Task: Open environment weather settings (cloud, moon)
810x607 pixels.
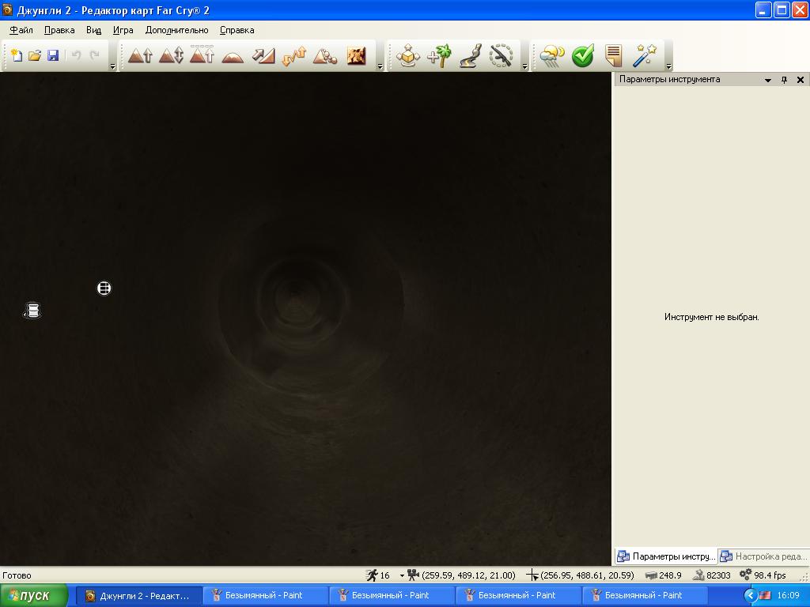Action: click(x=552, y=56)
